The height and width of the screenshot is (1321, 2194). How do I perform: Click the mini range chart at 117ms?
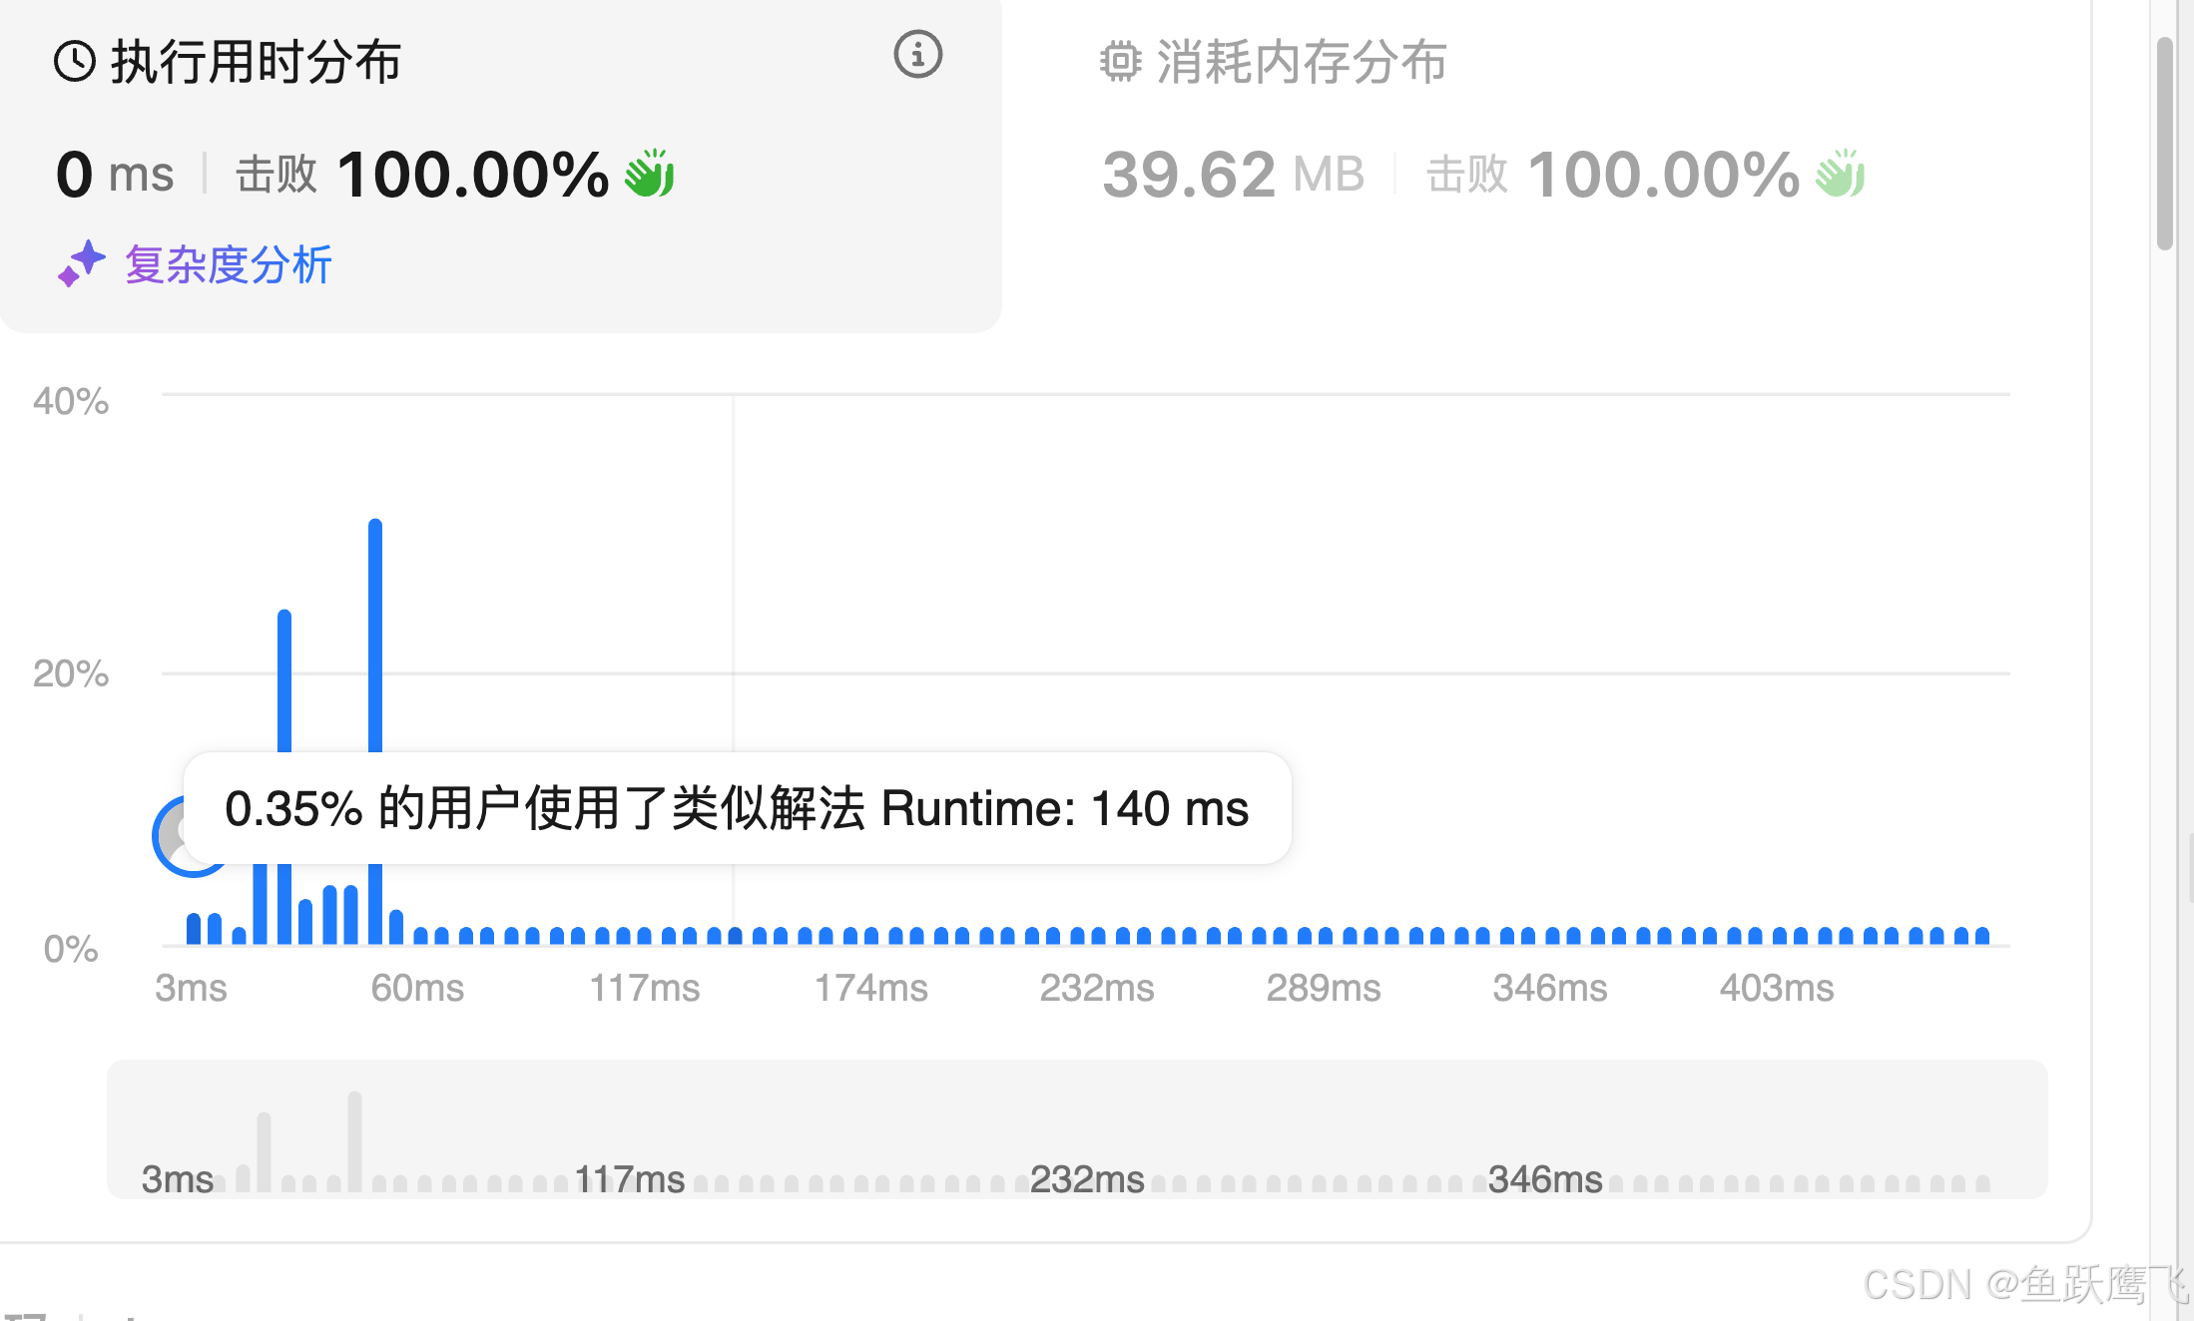pyautogui.click(x=629, y=1178)
